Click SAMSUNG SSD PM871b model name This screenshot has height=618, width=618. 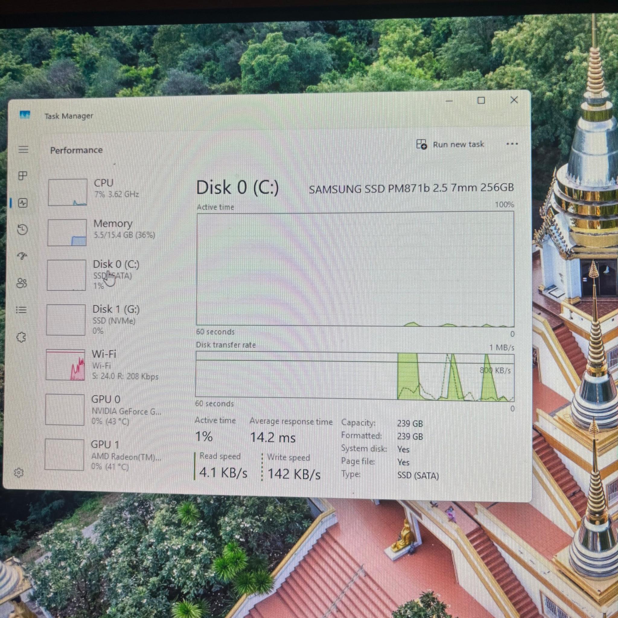tap(411, 188)
